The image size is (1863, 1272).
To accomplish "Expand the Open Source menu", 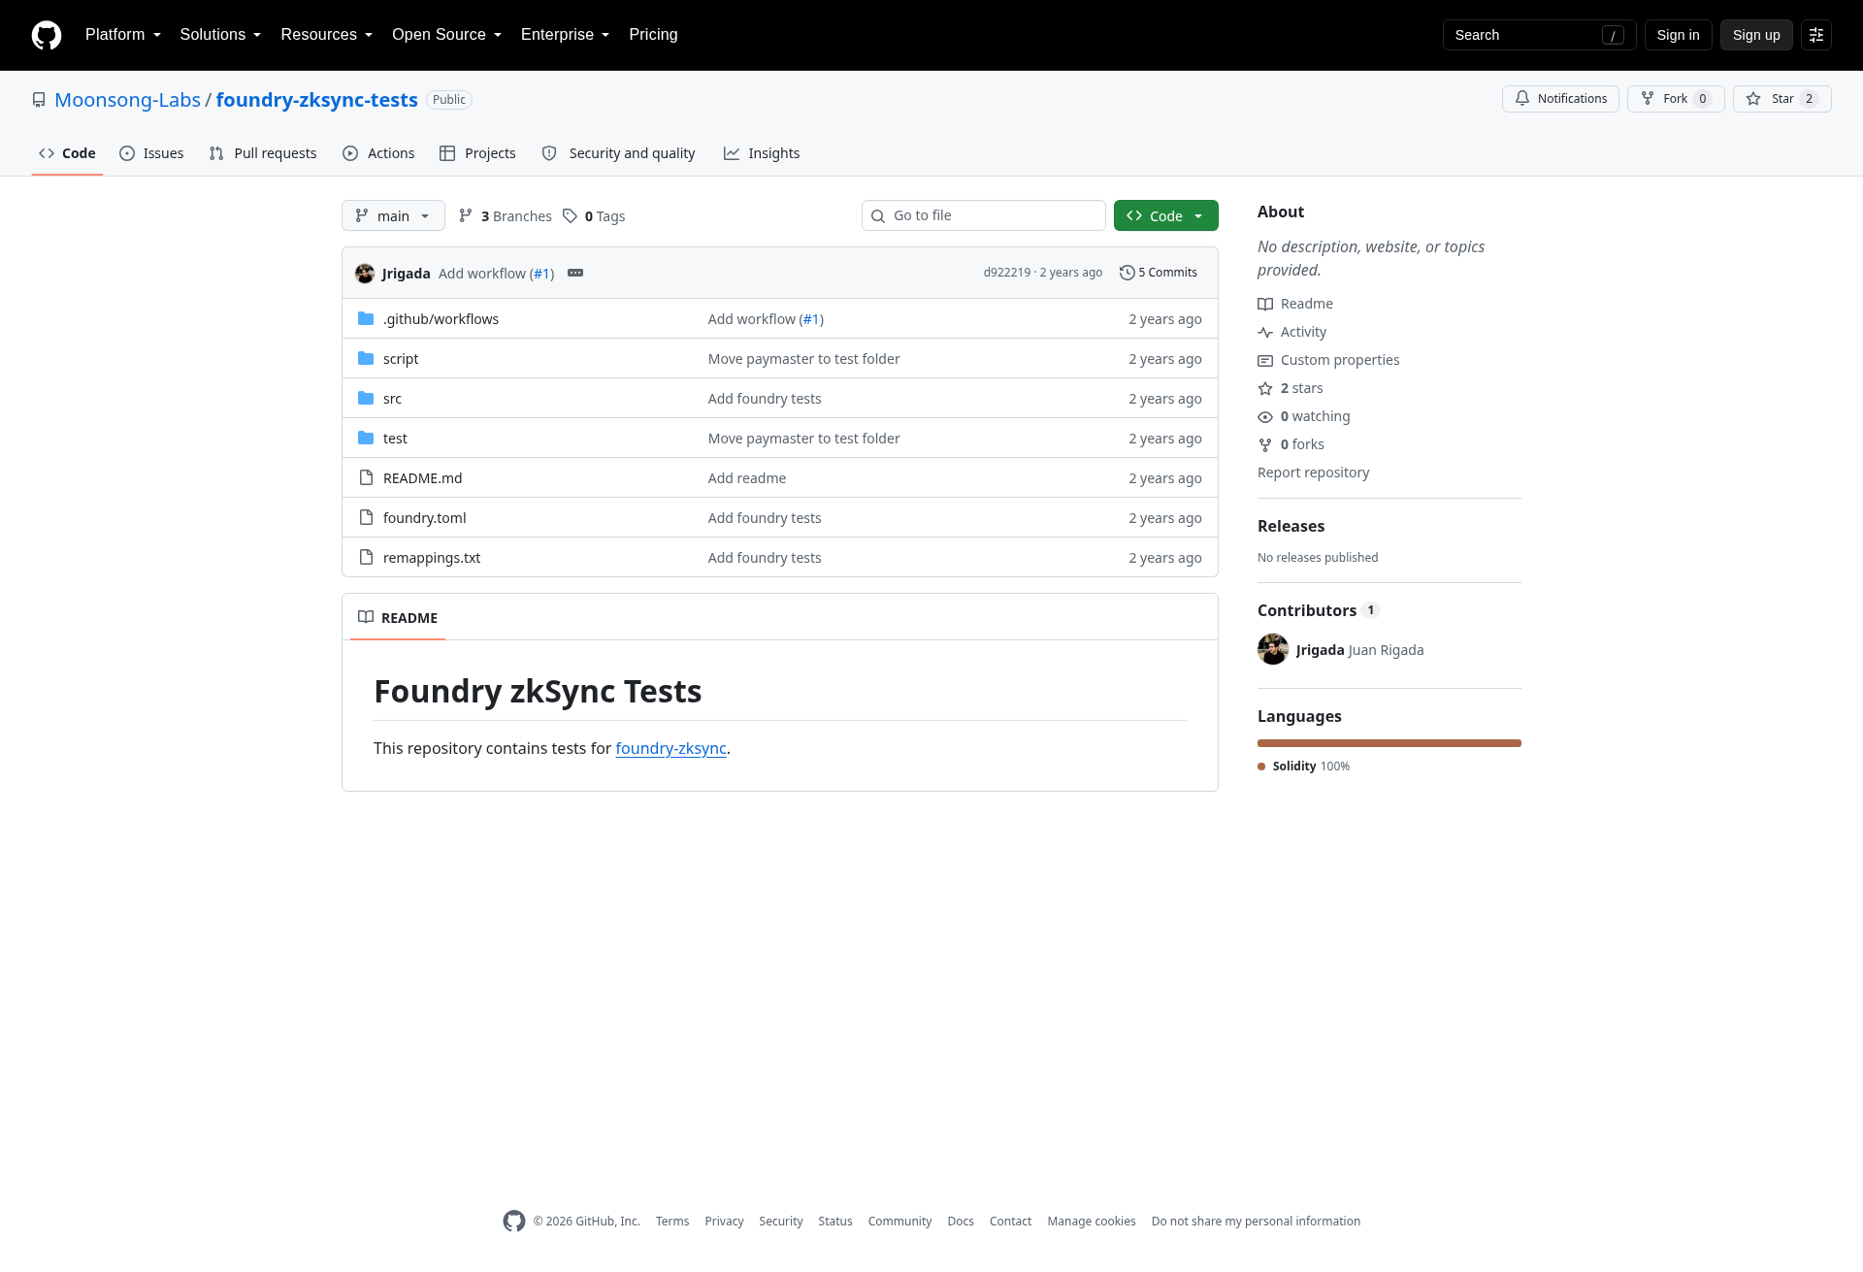I will click(446, 35).
